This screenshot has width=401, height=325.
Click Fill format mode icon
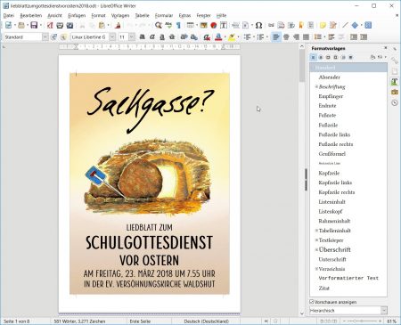(372, 57)
